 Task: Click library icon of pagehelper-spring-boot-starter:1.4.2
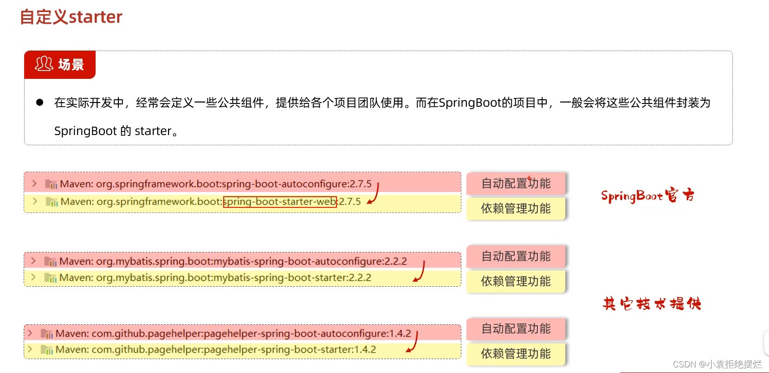click(x=47, y=350)
